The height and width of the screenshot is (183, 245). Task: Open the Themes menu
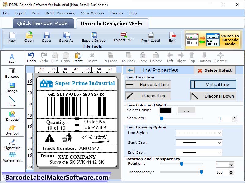(x=116, y=13)
